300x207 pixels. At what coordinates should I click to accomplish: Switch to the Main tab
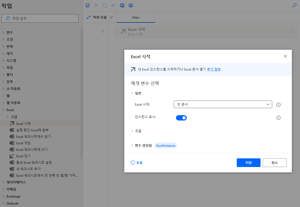pos(136,17)
